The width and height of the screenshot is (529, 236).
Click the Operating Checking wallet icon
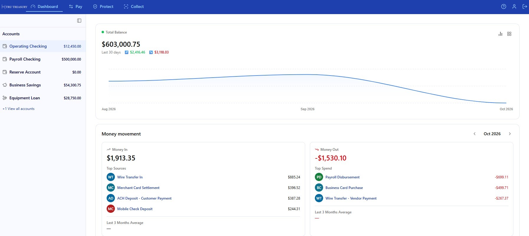point(5,46)
